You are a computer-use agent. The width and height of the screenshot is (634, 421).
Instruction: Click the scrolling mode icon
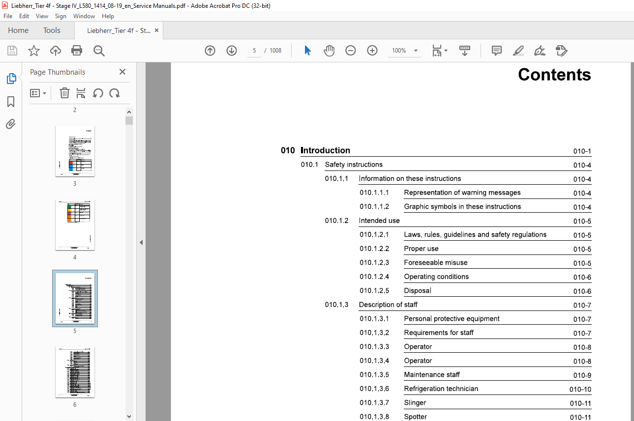(465, 51)
